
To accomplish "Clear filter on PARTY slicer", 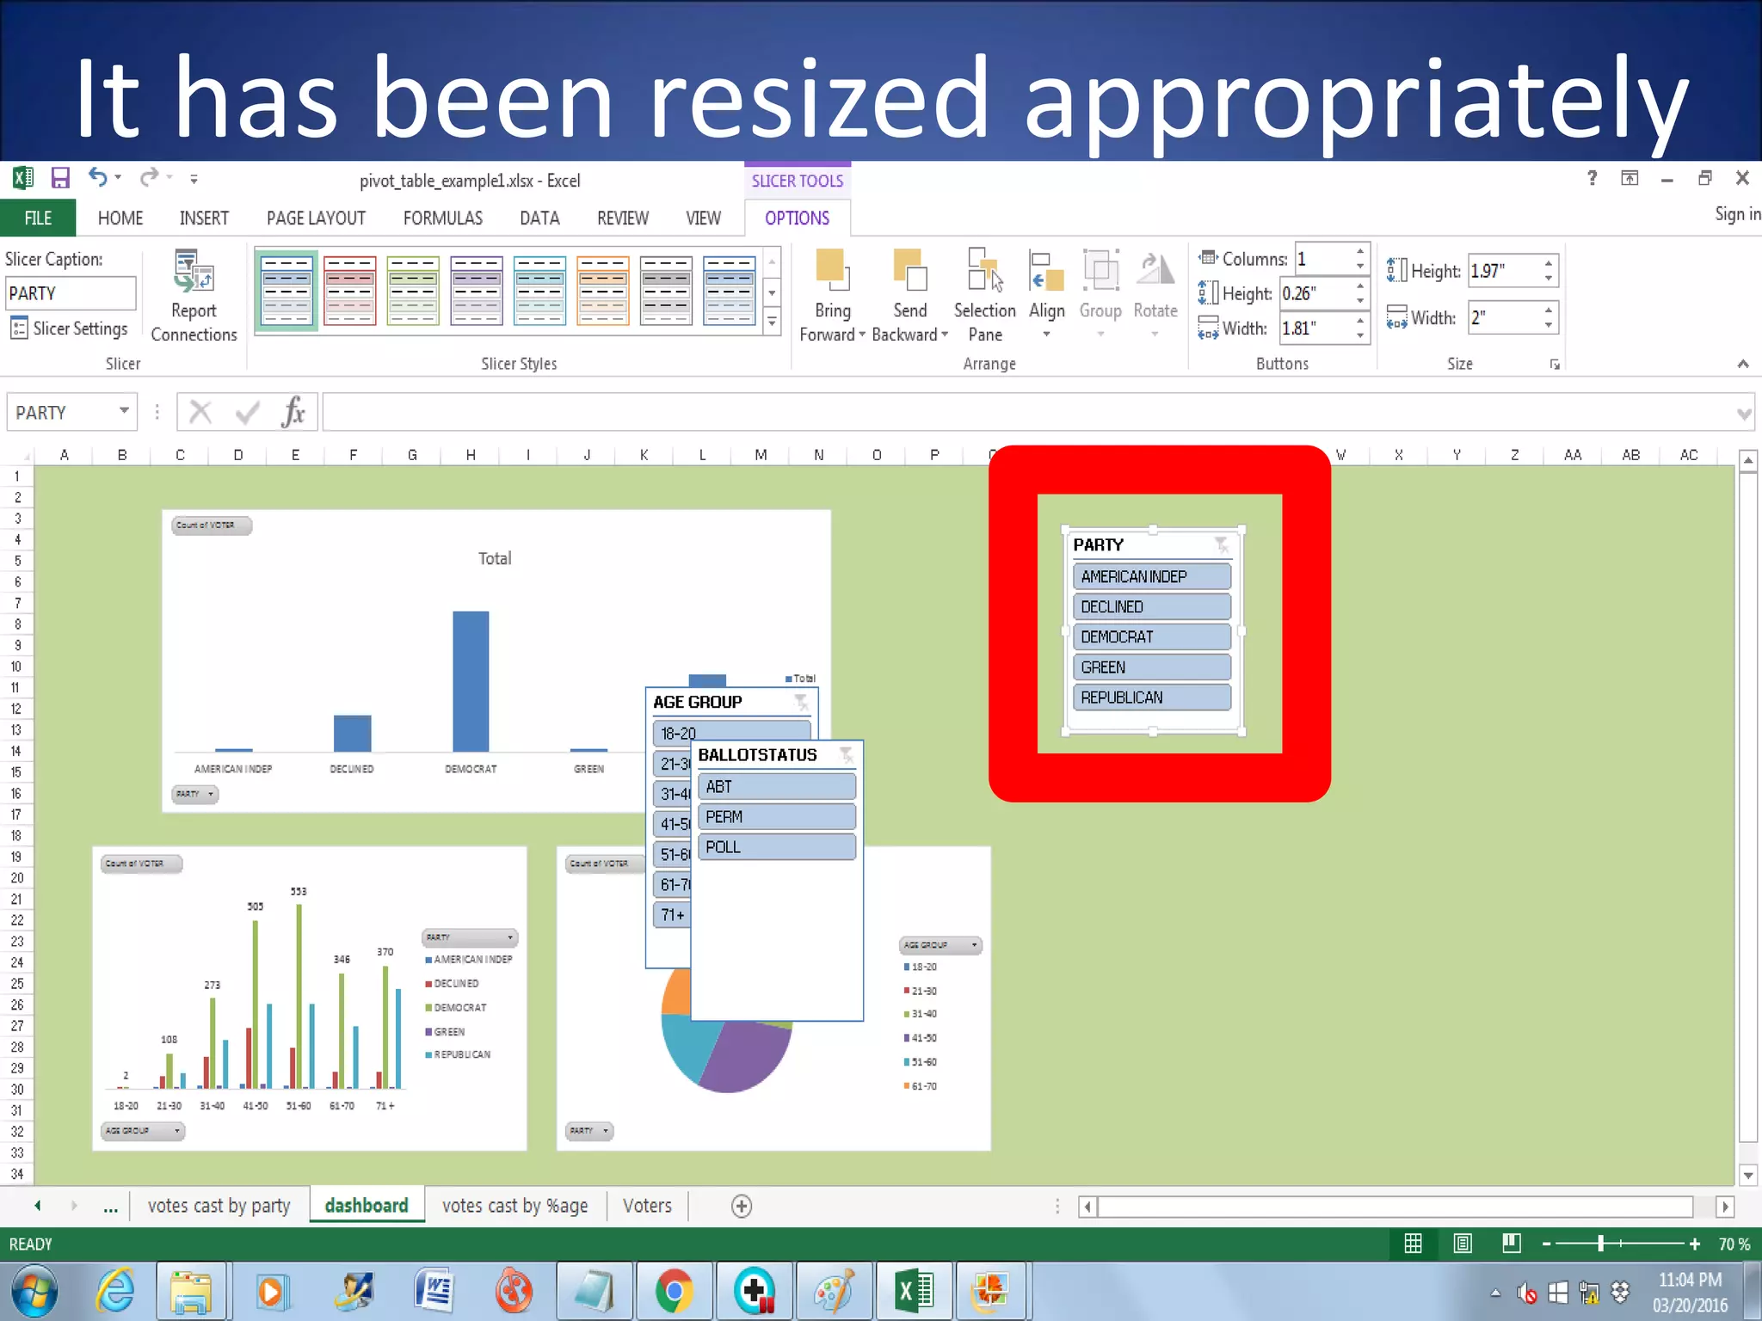I will (1221, 544).
